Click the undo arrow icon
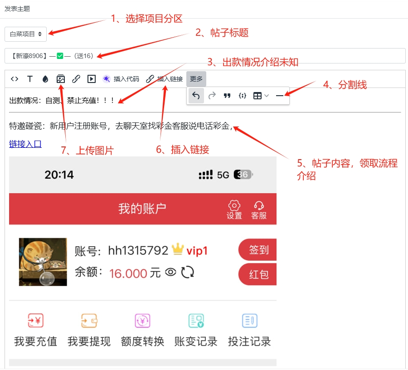 tap(196, 96)
